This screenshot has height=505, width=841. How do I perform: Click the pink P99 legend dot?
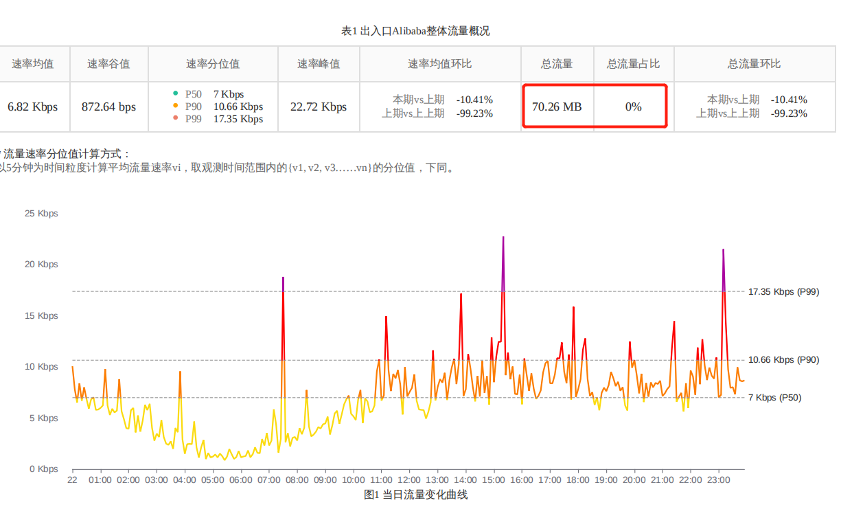(x=176, y=118)
